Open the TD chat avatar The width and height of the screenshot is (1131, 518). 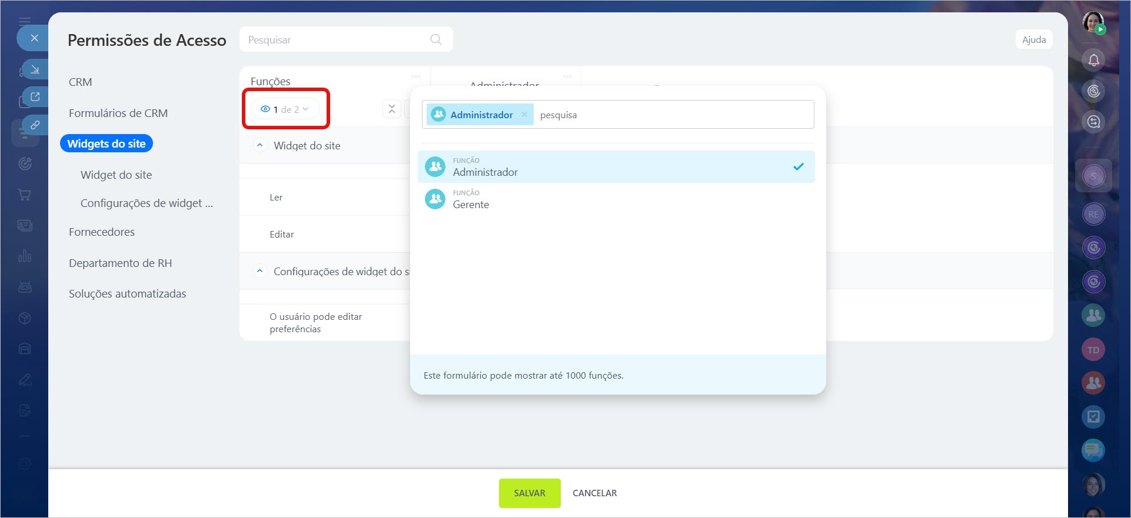pos(1093,350)
